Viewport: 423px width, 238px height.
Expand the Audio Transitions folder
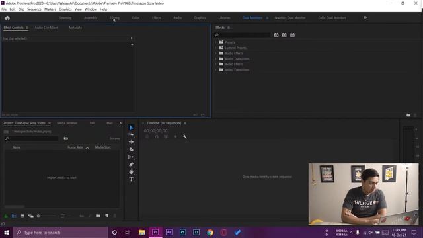click(215, 59)
